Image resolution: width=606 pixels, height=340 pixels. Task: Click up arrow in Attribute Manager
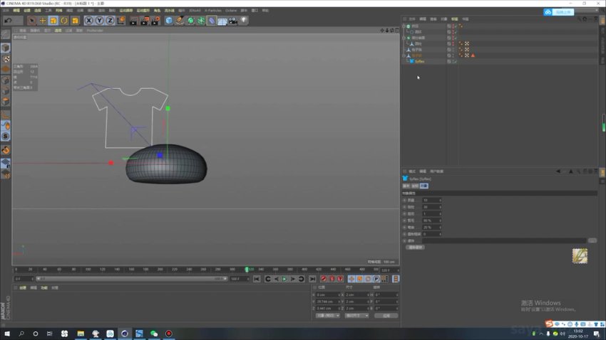(571, 171)
